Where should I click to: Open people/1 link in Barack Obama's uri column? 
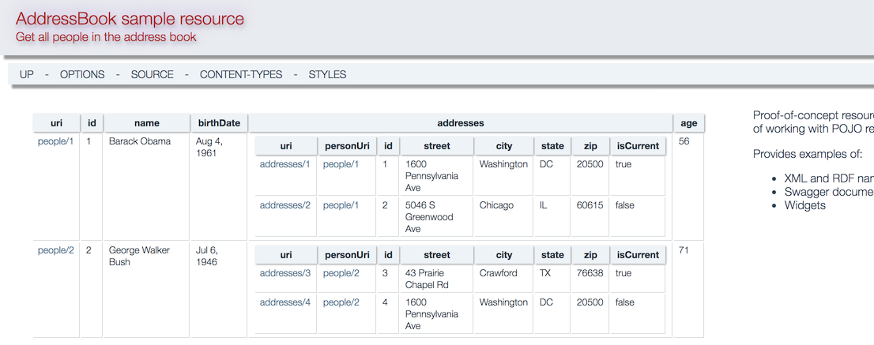[x=55, y=141]
